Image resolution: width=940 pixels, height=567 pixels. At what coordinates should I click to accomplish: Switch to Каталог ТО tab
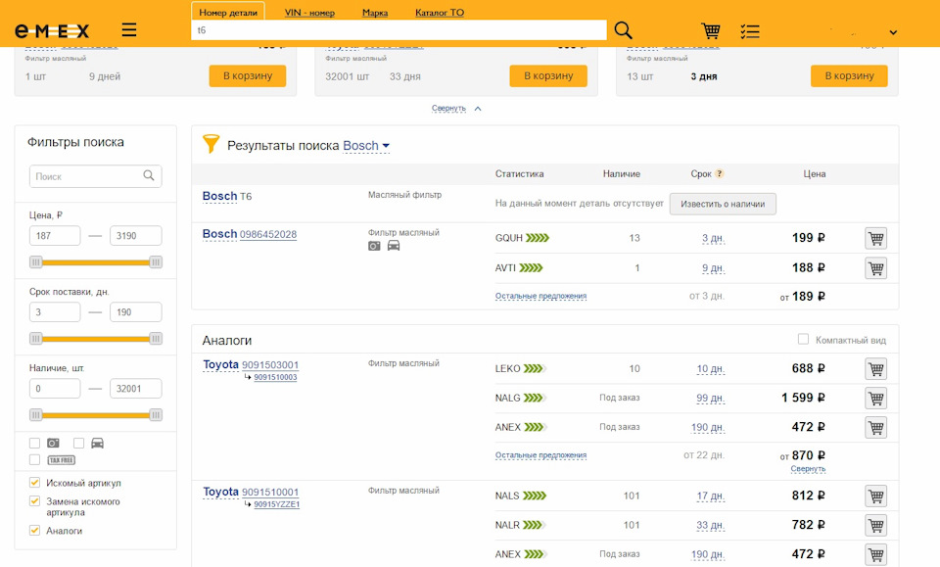(440, 13)
